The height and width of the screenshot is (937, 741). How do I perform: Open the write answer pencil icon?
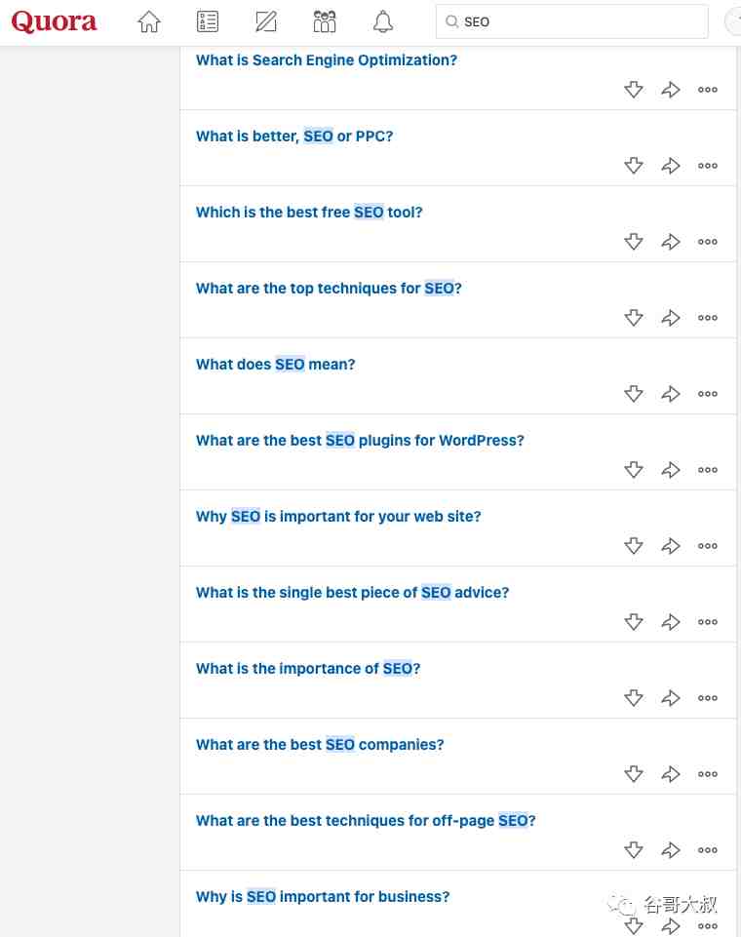[x=266, y=21]
